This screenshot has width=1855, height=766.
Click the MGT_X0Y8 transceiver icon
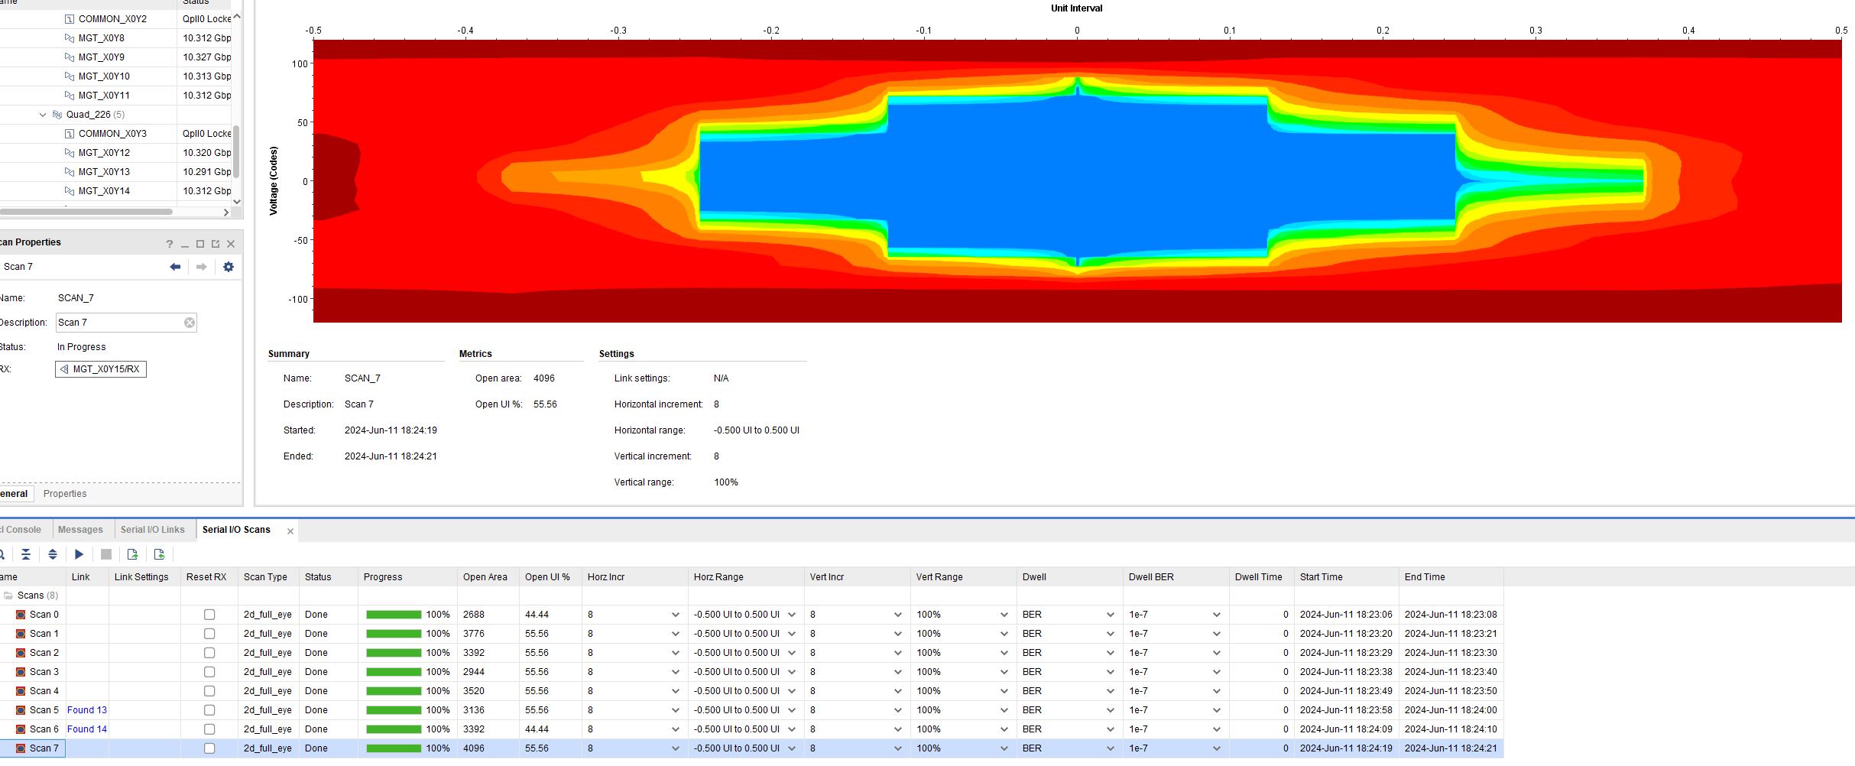pos(70,37)
